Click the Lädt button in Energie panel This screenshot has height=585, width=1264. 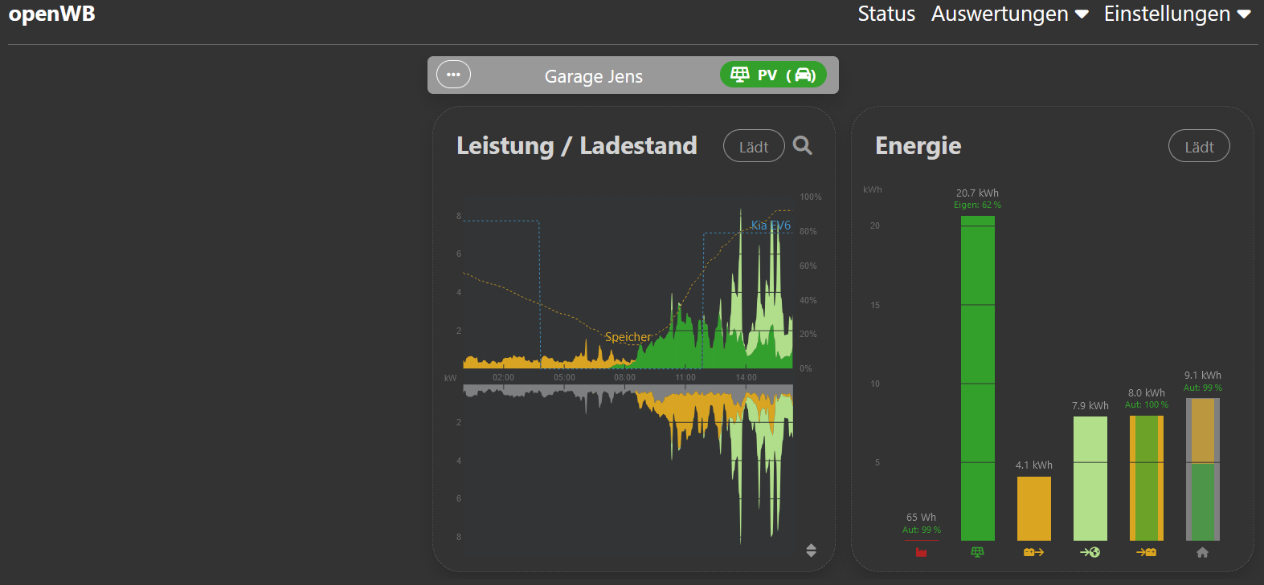1199,146
